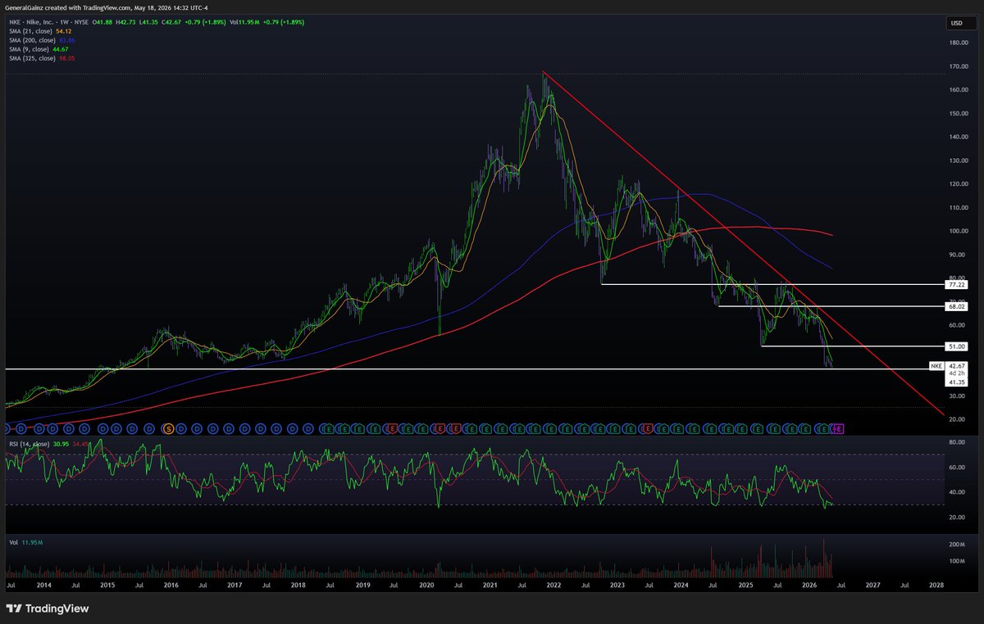Click the 2028 label on the time axis

(x=936, y=586)
